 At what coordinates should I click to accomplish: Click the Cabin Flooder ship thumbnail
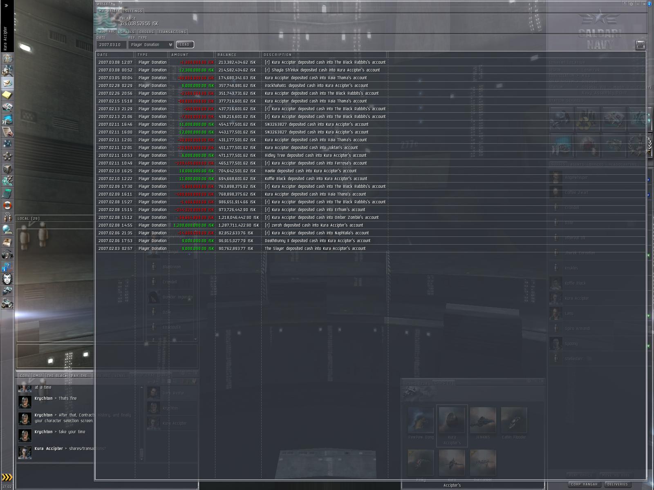(514, 420)
